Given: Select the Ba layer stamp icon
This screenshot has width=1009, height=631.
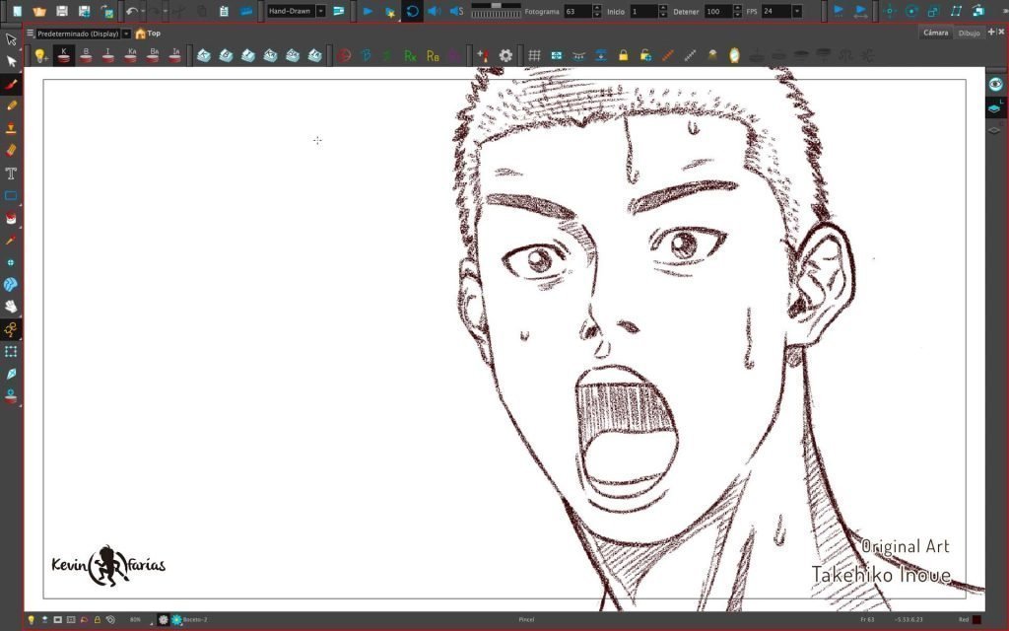Looking at the screenshot, I should (153, 56).
